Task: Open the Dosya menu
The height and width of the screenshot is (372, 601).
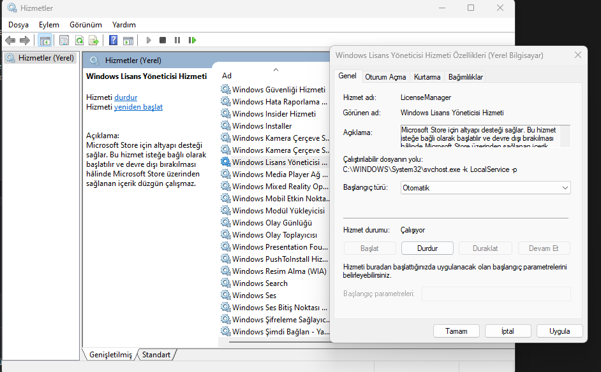Action: 19,25
